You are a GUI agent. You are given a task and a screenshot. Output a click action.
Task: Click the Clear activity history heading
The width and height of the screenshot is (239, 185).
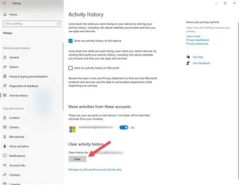coord(86,144)
